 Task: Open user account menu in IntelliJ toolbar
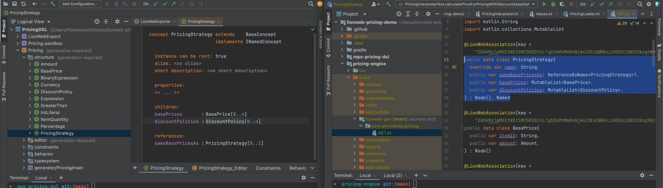(375, 4)
